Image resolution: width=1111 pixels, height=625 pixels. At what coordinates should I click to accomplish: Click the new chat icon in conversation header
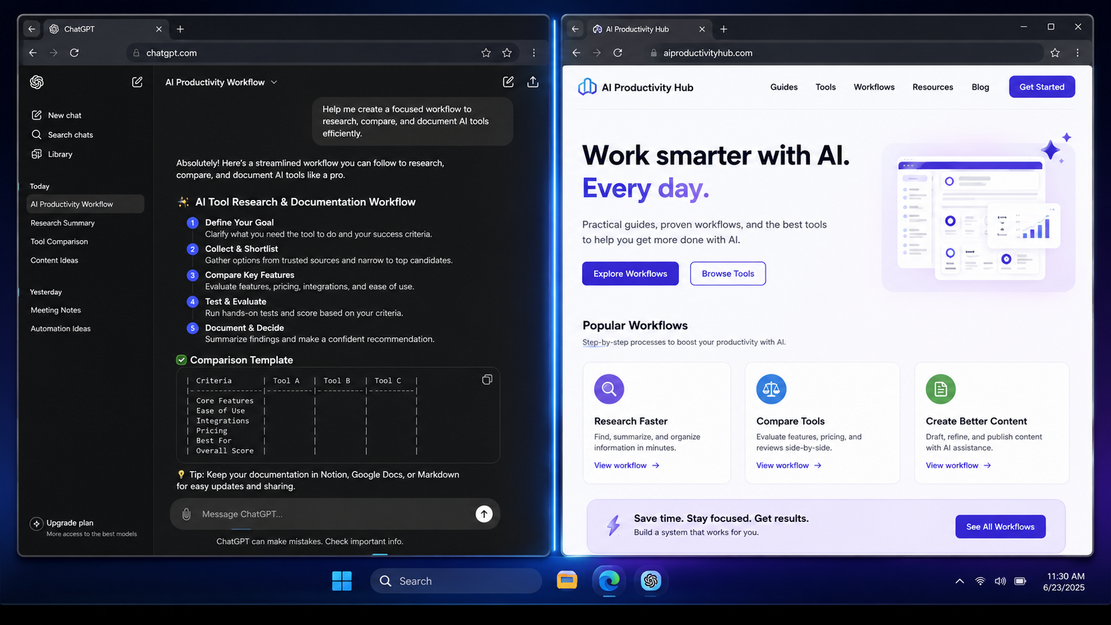pyautogui.click(x=508, y=82)
